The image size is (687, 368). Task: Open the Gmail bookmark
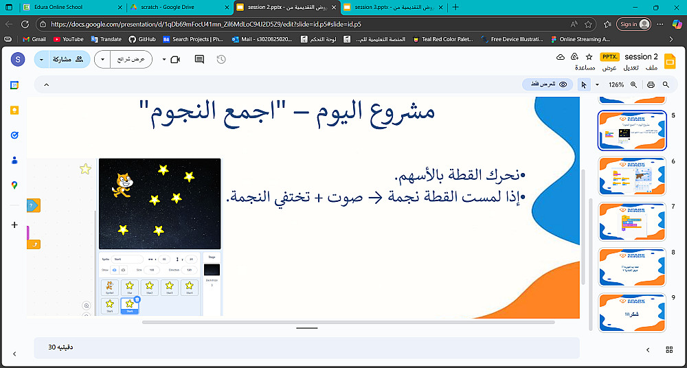34,39
